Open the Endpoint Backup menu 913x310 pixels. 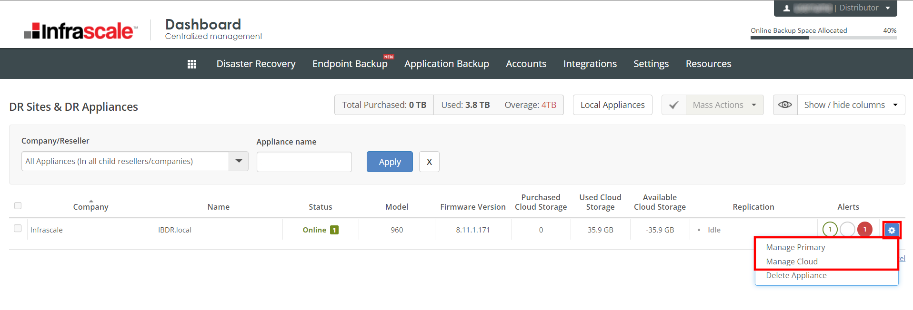(350, 64)
